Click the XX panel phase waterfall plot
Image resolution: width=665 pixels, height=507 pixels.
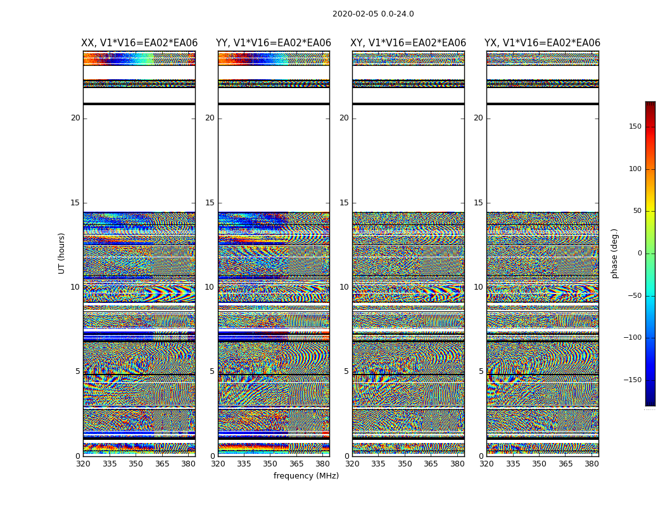coord(139,253)
